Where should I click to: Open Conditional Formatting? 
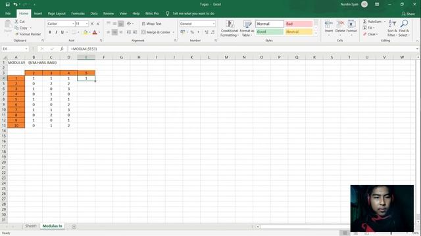[x=230, y=28]
